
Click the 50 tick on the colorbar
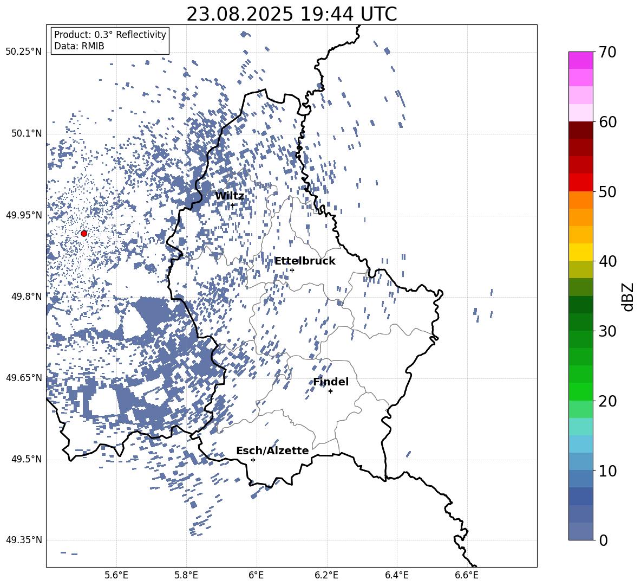[607, 191]
